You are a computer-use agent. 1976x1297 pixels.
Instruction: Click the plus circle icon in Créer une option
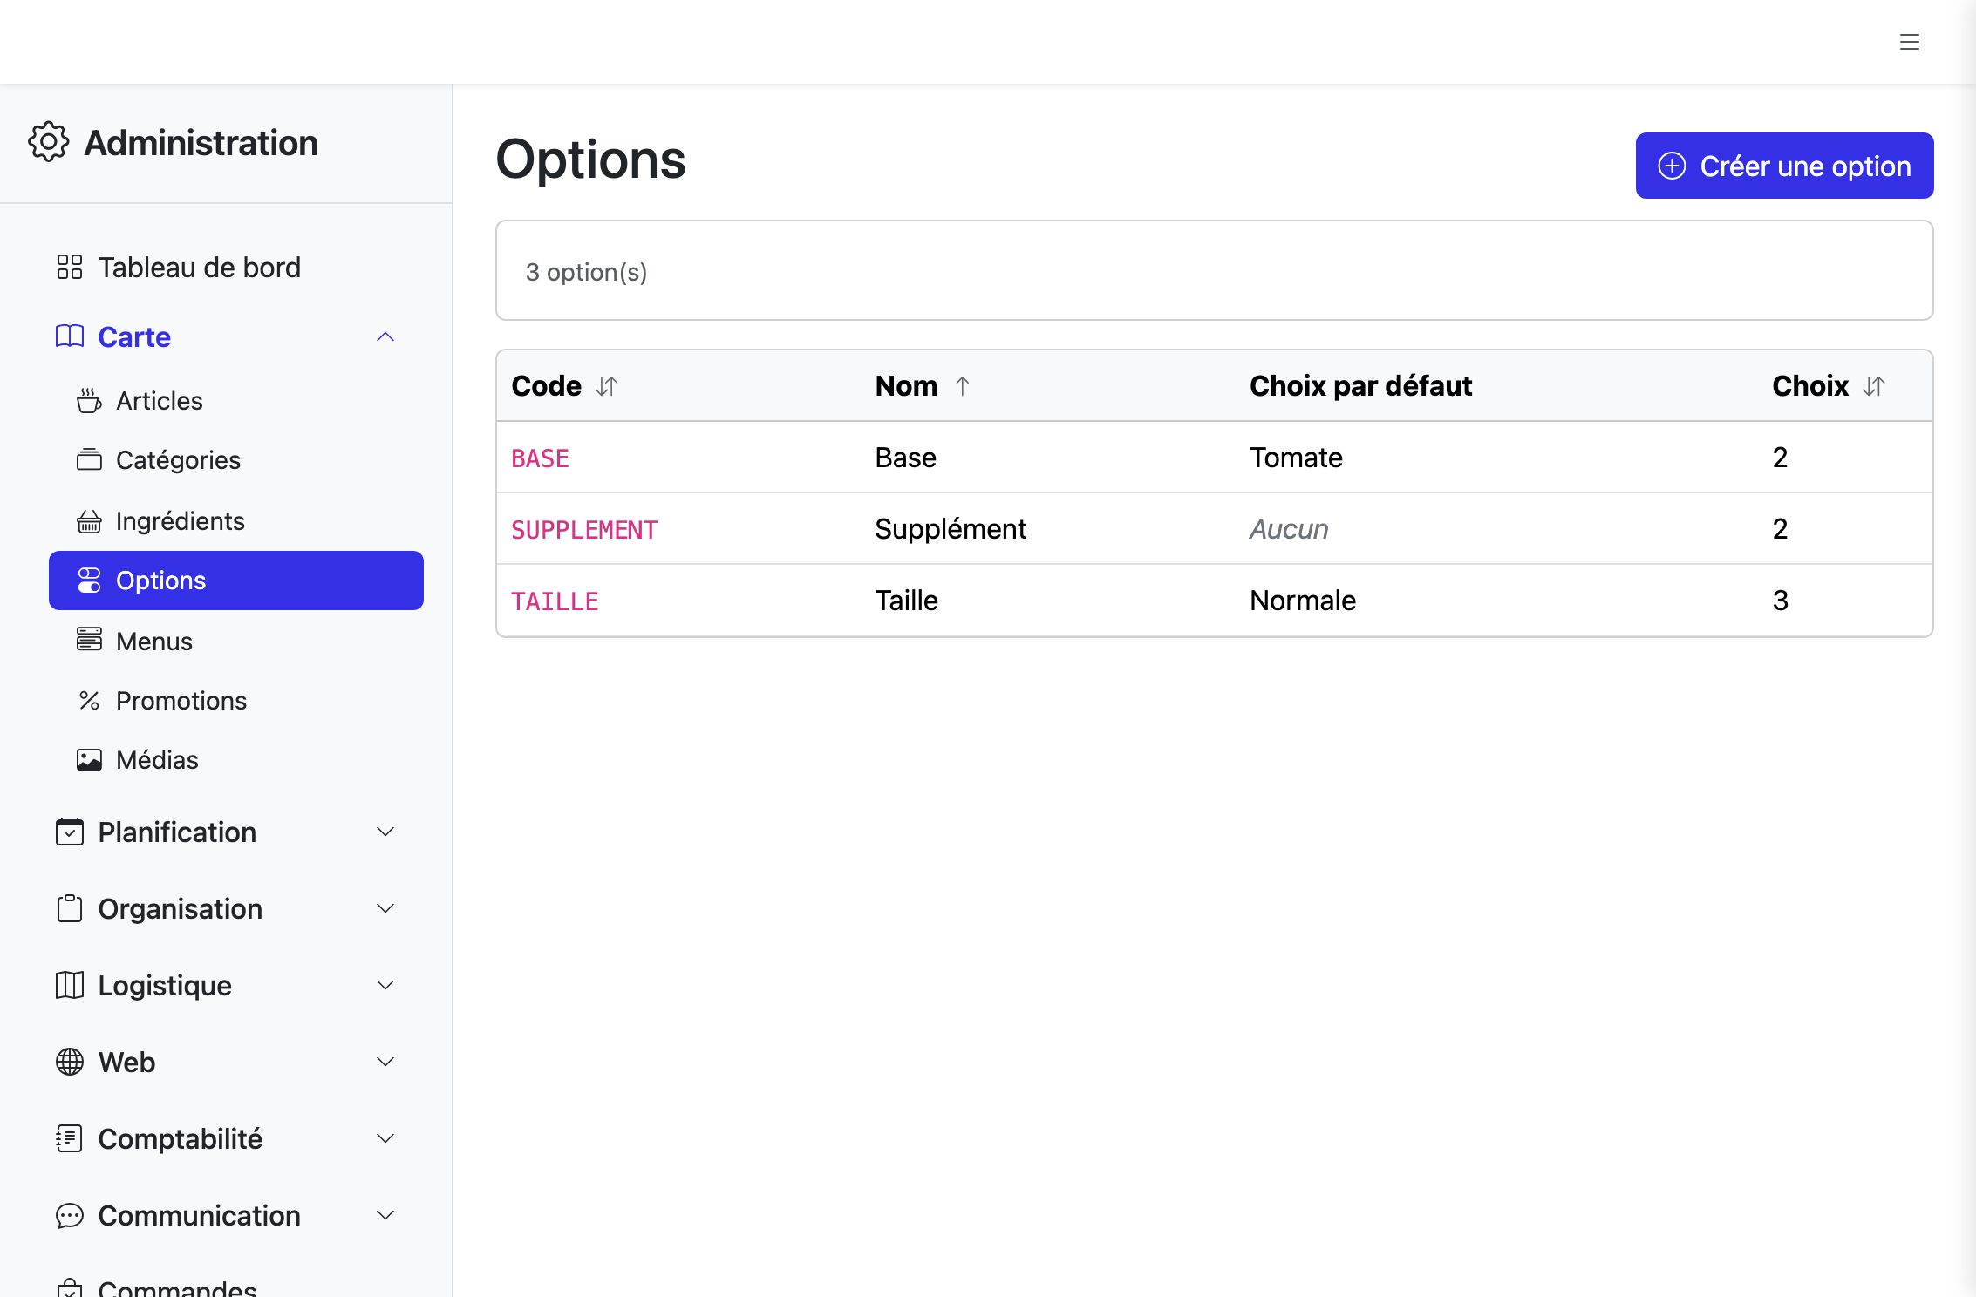[1672, 166]
